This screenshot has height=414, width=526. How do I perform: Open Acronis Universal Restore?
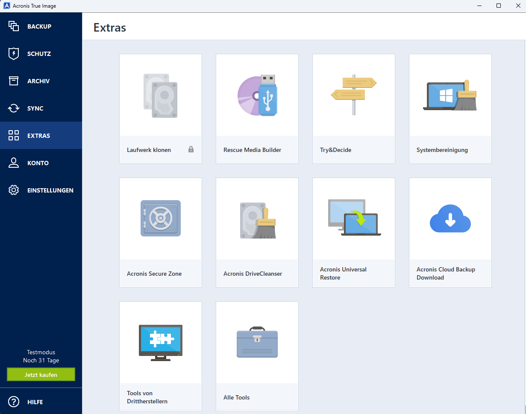(353, 232)
